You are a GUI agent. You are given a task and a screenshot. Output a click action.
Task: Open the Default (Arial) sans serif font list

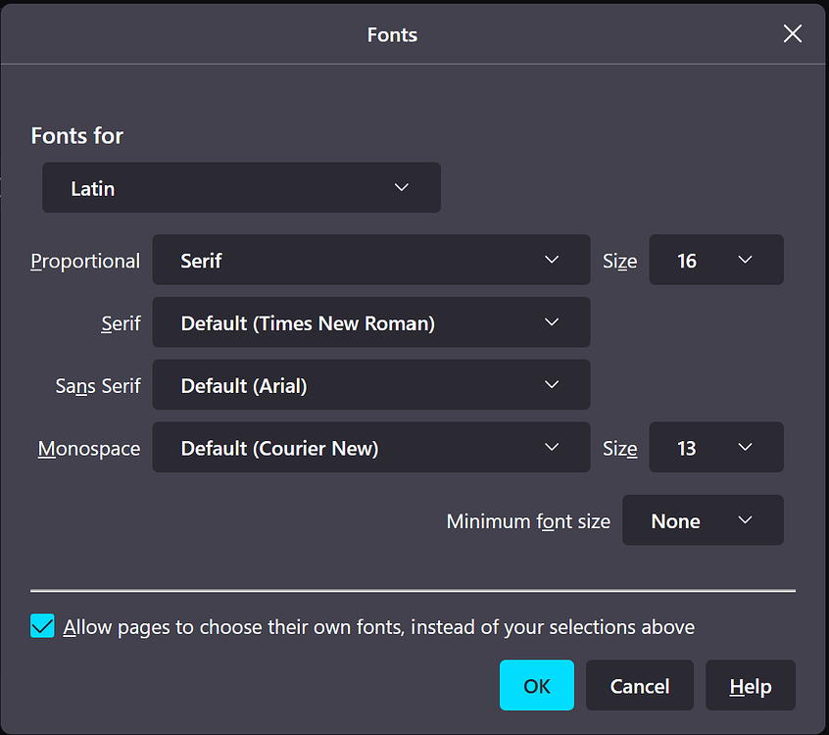(370, 385)
